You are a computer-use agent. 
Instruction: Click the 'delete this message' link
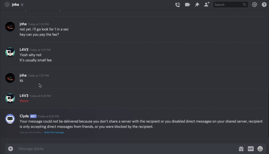click(54, 132)
